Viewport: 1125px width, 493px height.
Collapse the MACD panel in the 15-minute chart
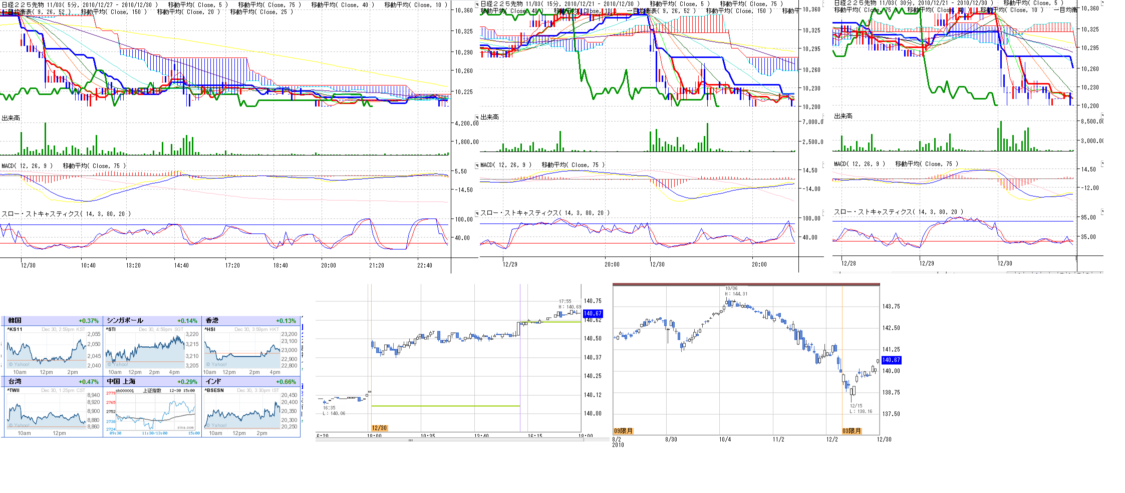477,165
